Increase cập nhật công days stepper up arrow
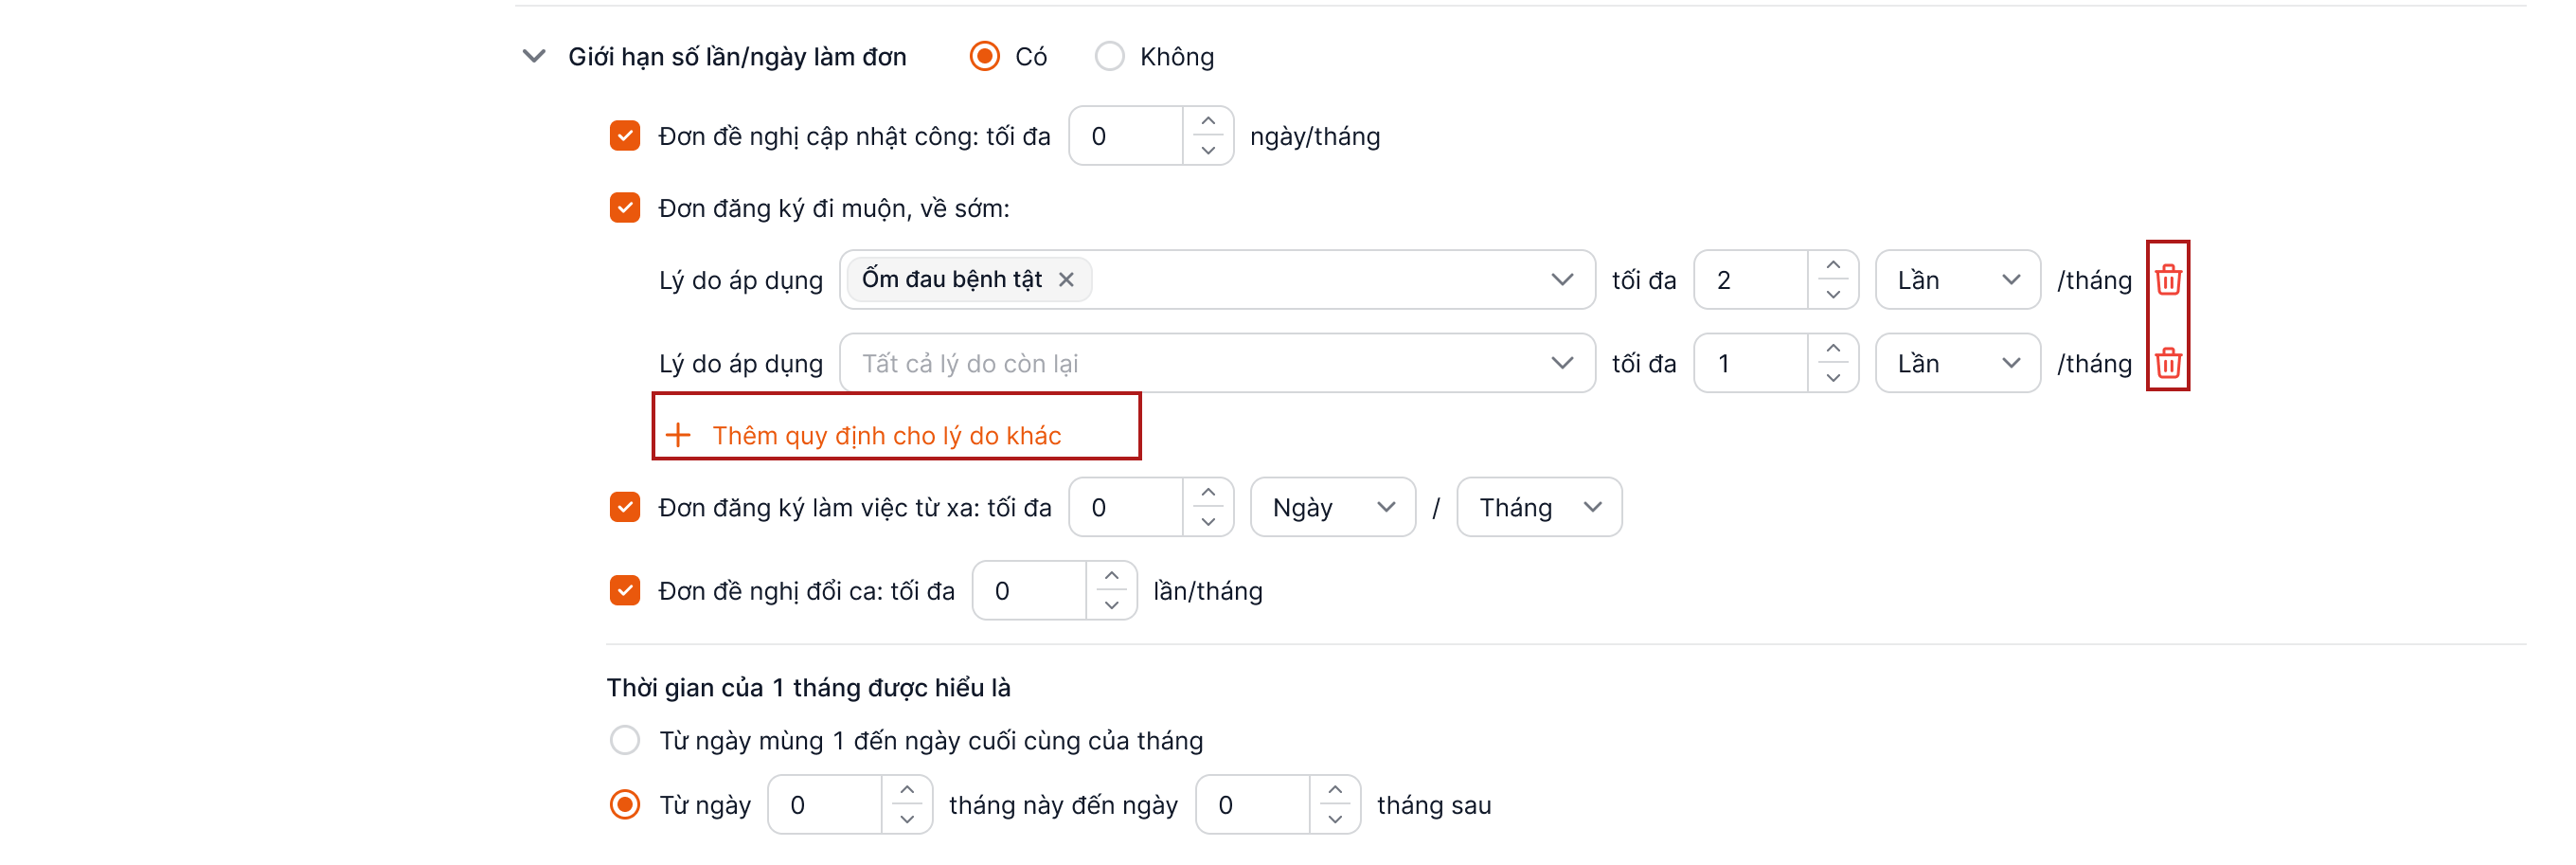Image resolution: width=2576 pixels, height=865 pixels. 1208,121
